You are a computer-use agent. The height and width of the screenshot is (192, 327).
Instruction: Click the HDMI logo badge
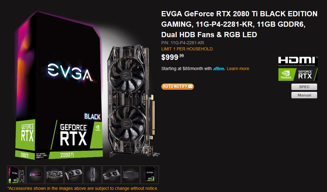[298, 61]
